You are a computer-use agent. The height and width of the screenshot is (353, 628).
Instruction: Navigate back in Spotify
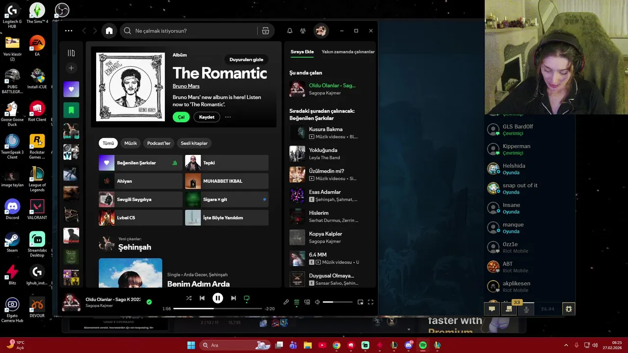click(x=84, y=31)
